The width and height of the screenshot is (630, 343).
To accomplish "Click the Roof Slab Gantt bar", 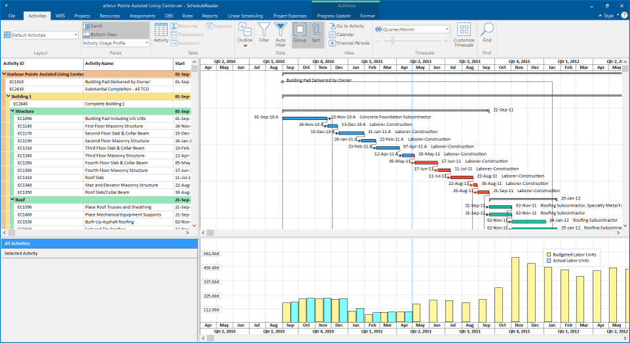I will [462, 177].
